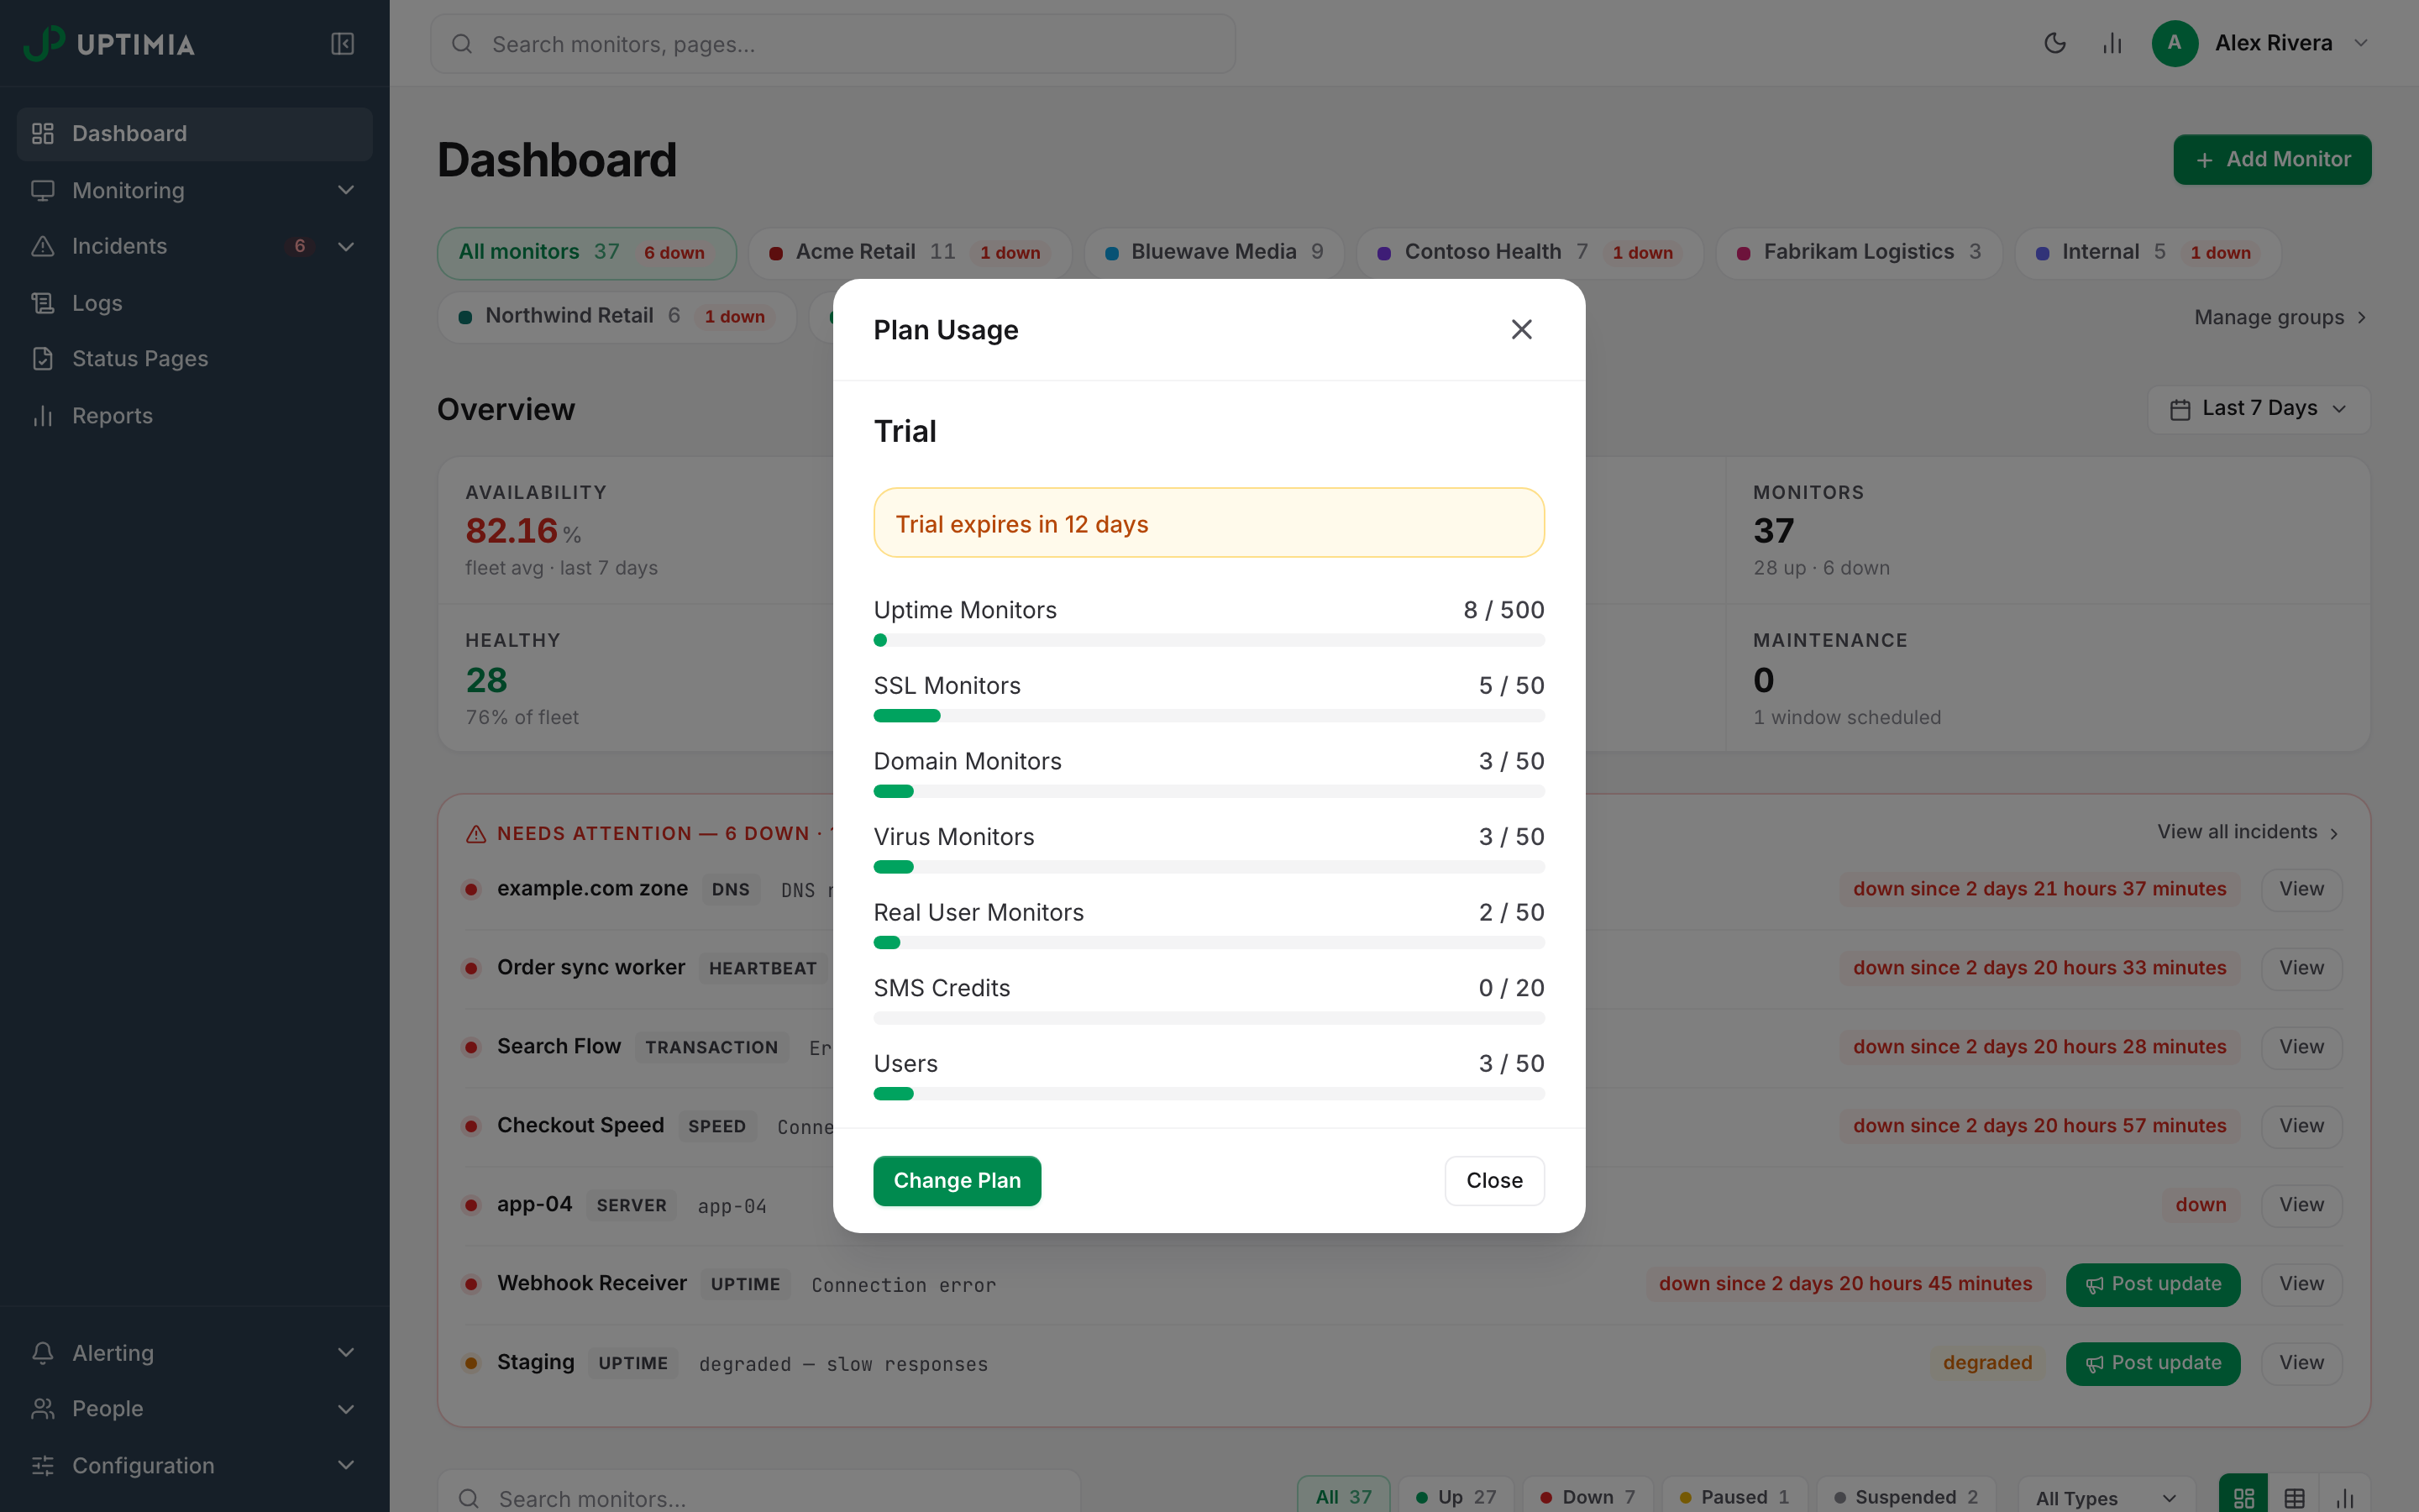2419x1512 pixels.
Task: Select the Contoso Health group chip
Action: coord(1530,253)
